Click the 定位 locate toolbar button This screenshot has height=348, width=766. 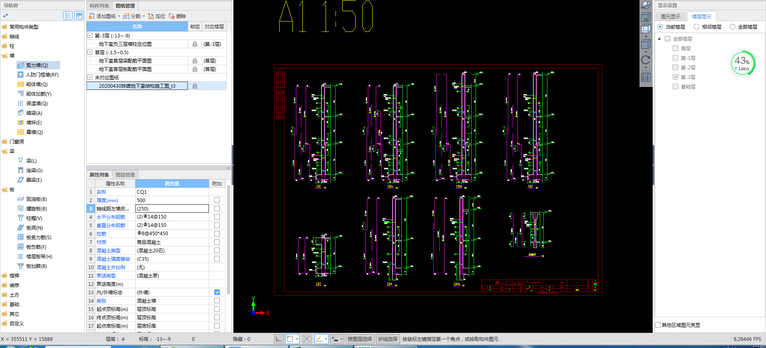click(x=156, y=16)
